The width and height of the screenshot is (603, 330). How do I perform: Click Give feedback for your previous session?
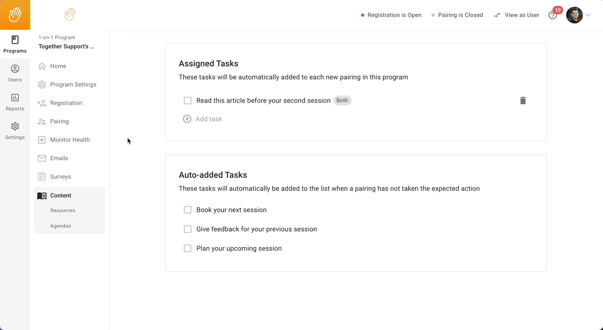[257, 229]
